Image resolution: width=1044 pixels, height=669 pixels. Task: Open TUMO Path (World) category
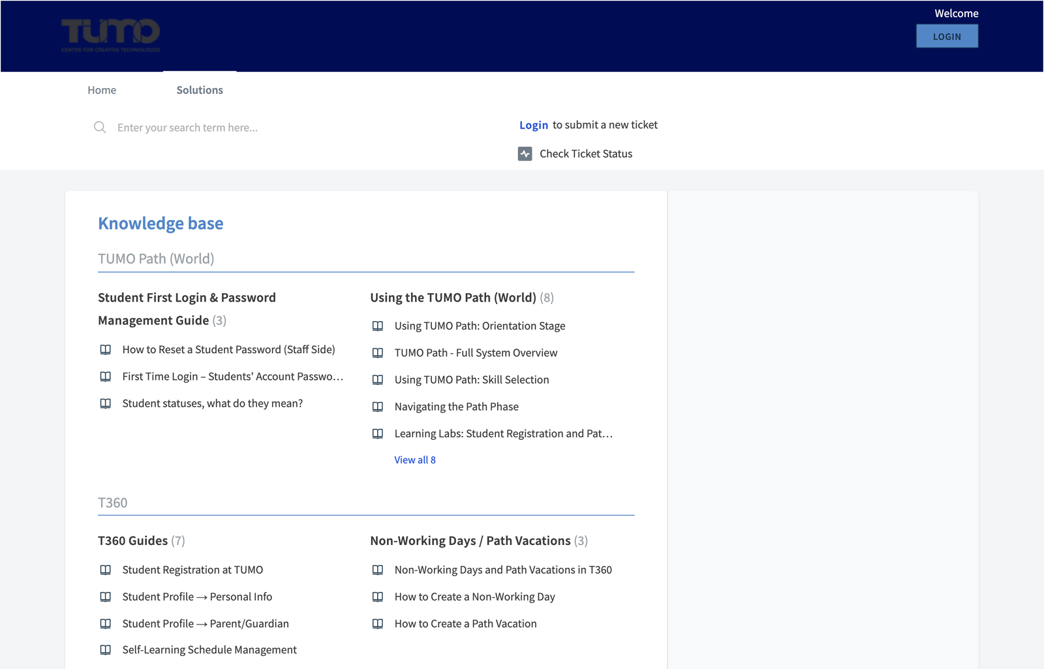click(156, 258)
